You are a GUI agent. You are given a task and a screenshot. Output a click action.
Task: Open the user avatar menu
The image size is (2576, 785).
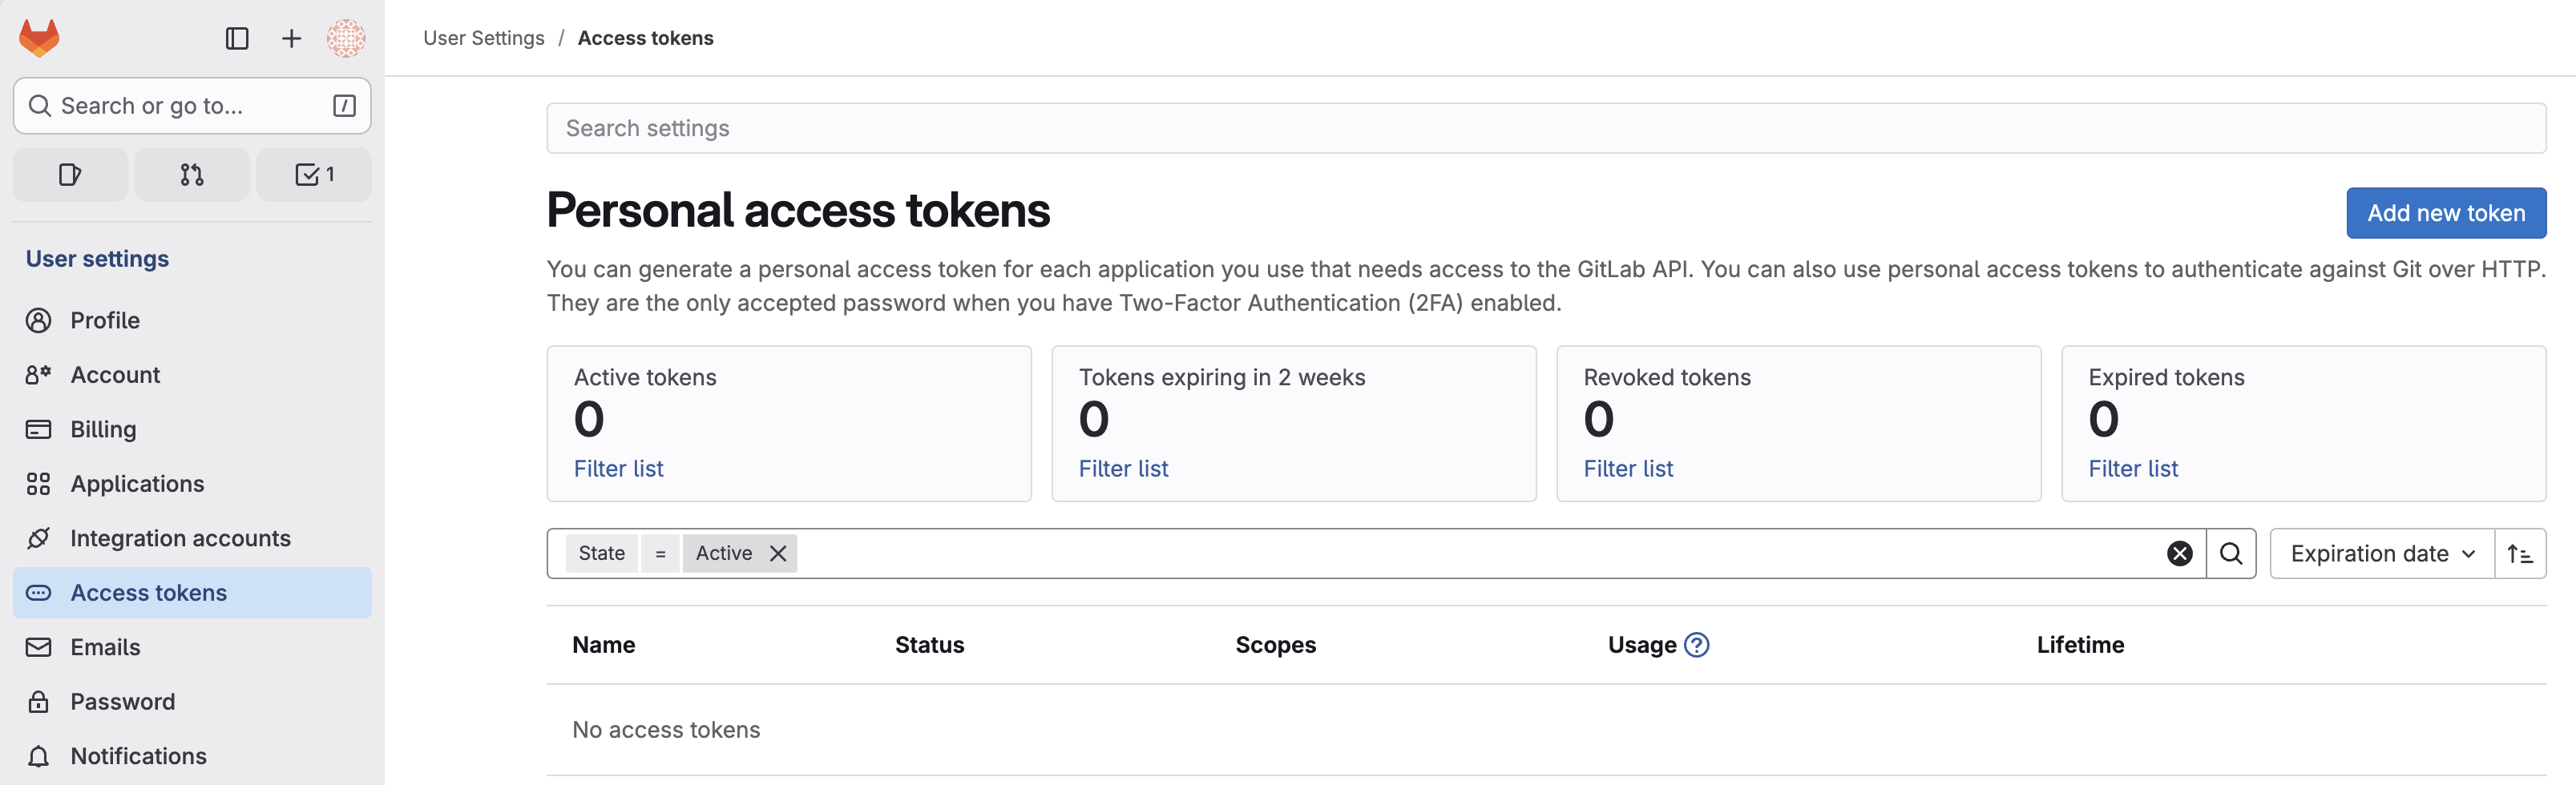tap(346, 38)
